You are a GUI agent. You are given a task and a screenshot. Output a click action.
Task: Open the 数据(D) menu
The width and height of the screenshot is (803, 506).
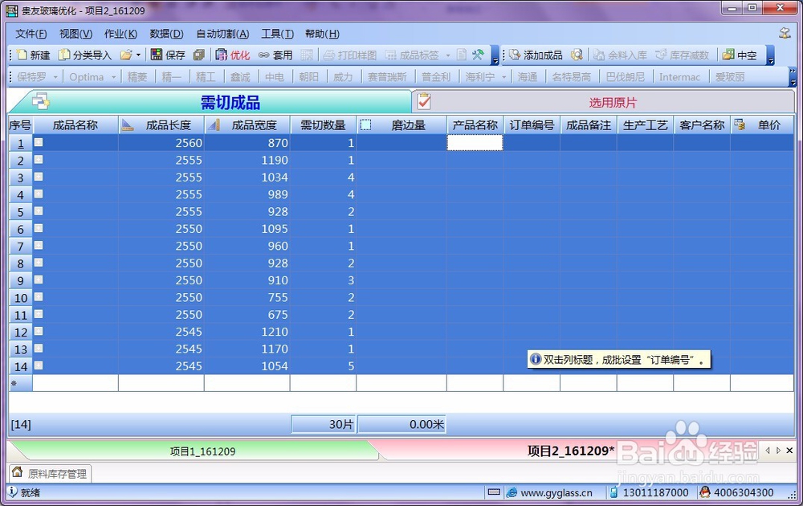166,34
